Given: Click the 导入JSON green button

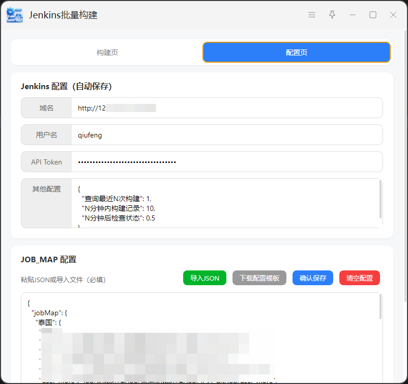Looking at the screenshot, I should [205, 278].
